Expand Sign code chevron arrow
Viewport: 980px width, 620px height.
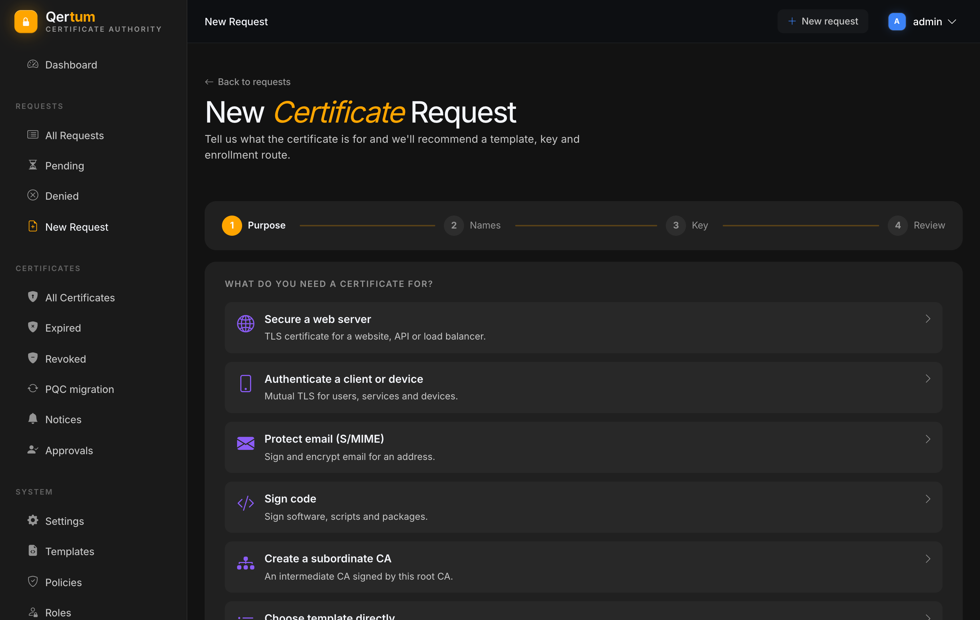[928, 499]
